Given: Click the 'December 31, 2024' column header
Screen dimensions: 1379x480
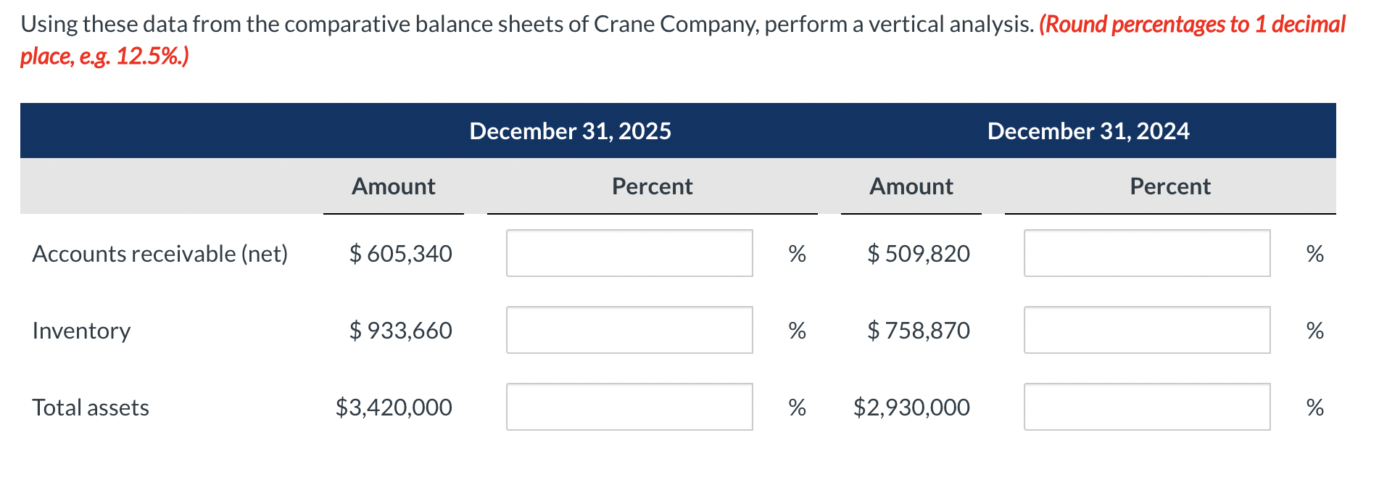Looking at the screenshot, I should (1088, 131).
